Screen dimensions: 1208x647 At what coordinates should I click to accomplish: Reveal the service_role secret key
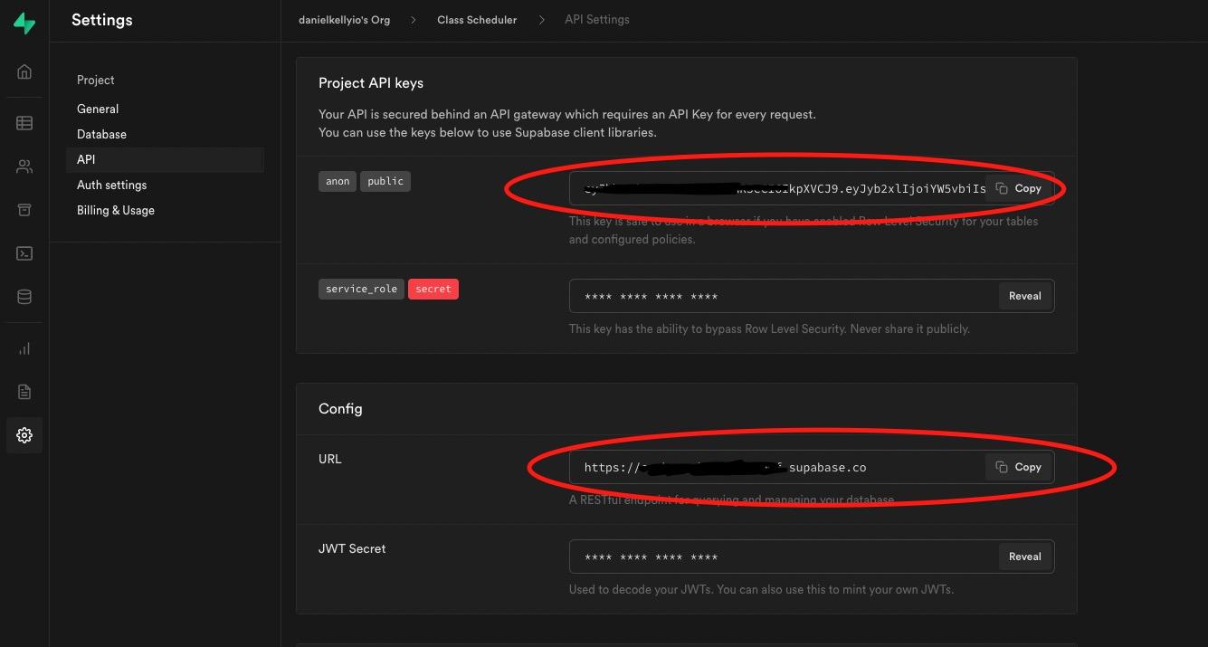1024,296
